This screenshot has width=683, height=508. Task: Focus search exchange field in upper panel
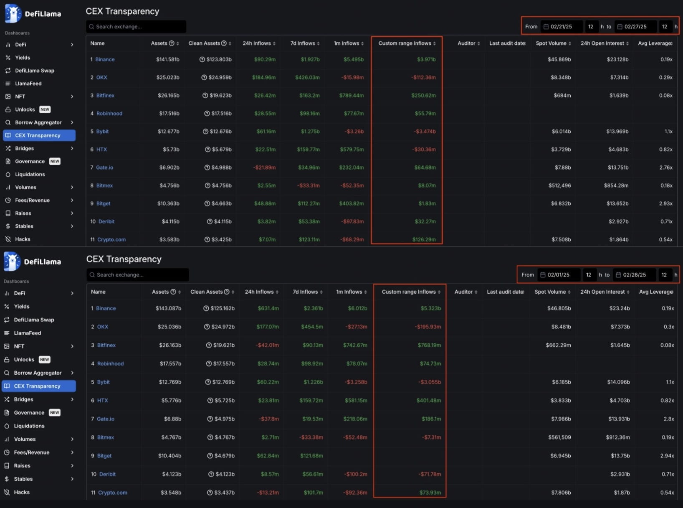(136, 26)
